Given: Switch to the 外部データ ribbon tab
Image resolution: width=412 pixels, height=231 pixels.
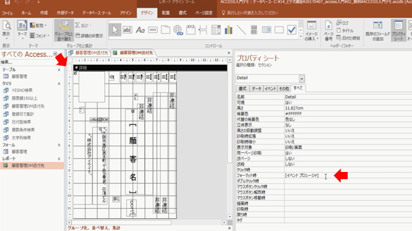Looking at the screenshot, I should click(x=65, y=13).
